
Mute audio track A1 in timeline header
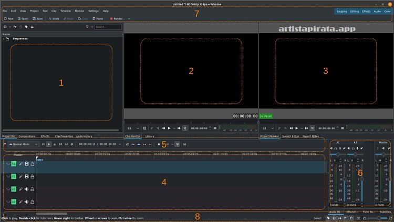pos(27,189)
